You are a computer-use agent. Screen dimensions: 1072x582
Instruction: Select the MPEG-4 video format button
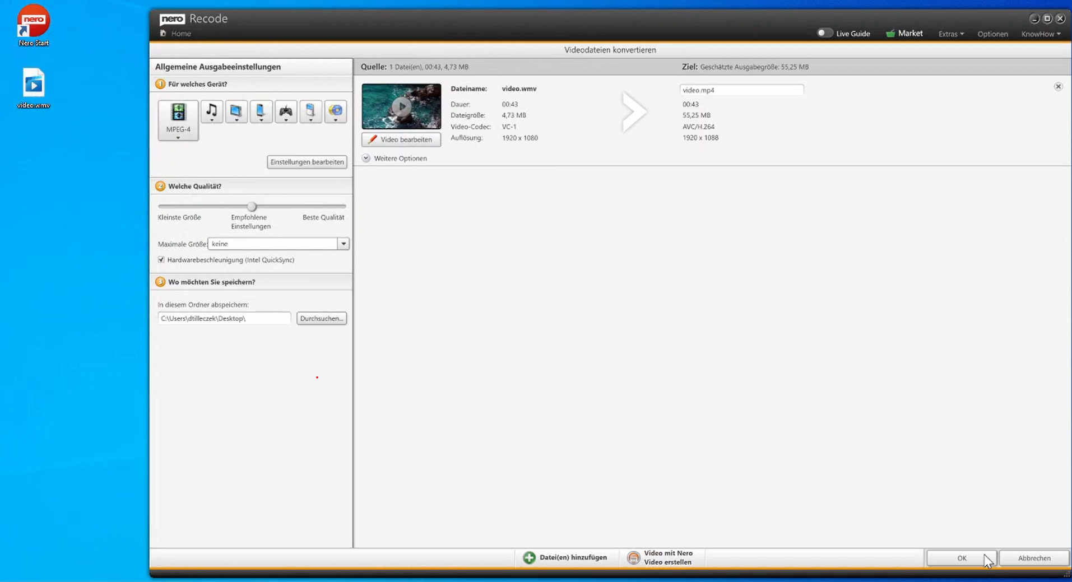[178, 120]
